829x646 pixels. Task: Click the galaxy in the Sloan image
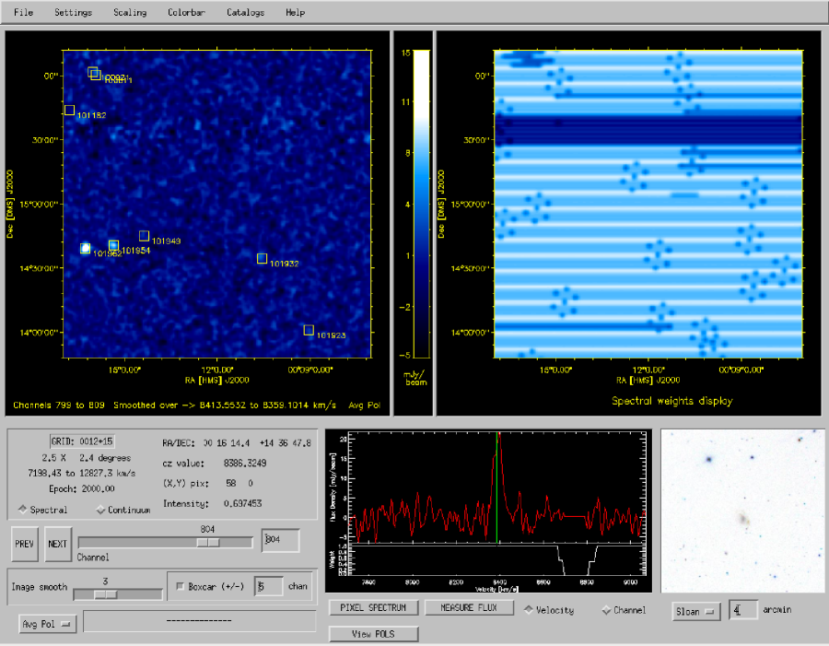pyautogui.click(x=742, y=520)
